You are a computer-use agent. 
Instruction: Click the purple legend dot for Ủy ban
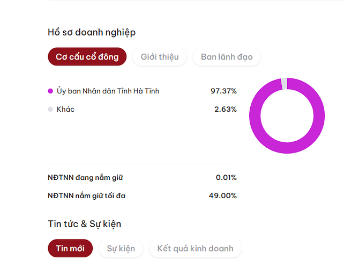[x=50, y=91]
